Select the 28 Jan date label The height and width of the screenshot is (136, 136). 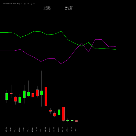[28, 129]
